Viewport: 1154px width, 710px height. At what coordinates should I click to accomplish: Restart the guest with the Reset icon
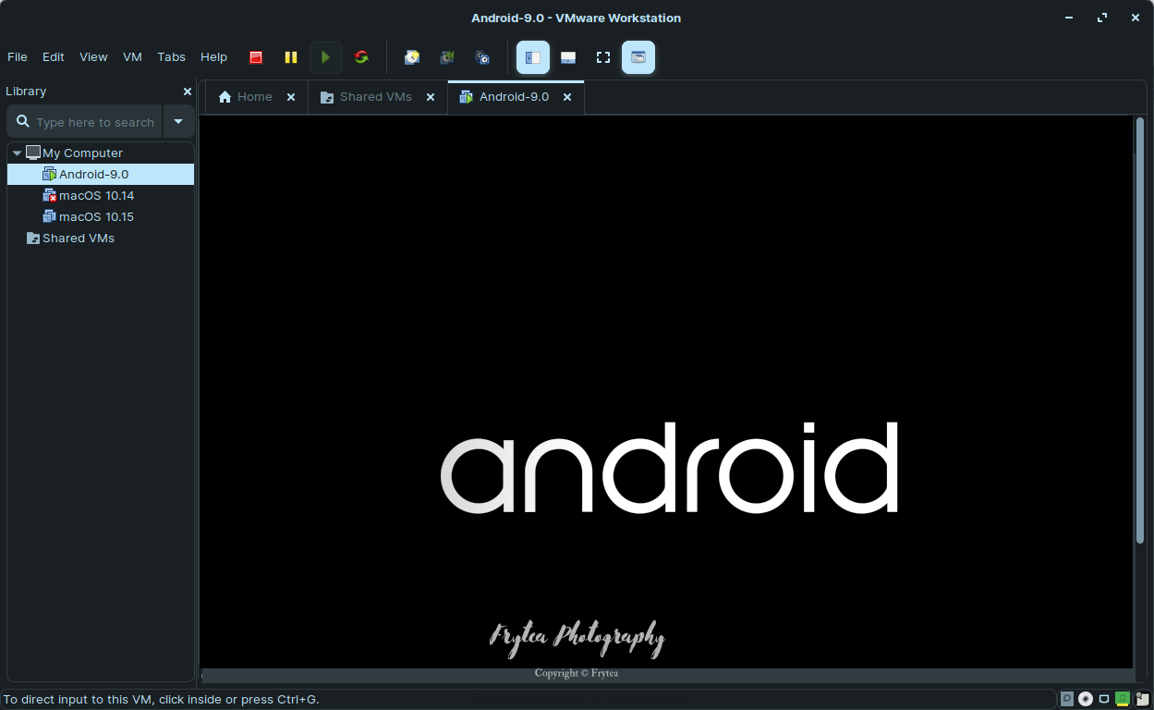pos(361,57)
